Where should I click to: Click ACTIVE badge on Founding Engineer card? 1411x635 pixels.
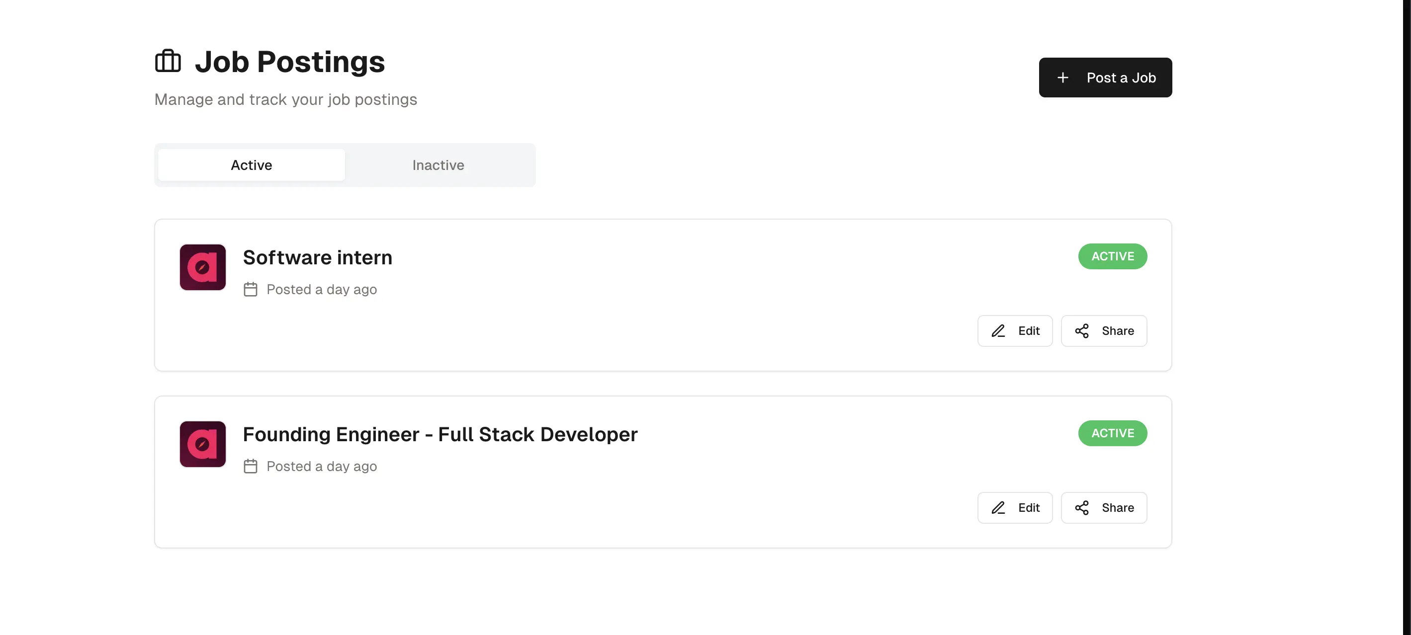(x=1113, y=433)
